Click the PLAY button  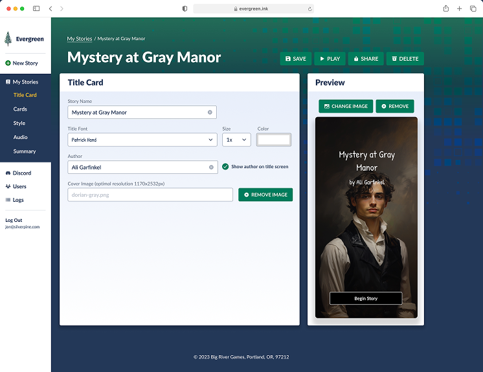[x=330, y=59]
